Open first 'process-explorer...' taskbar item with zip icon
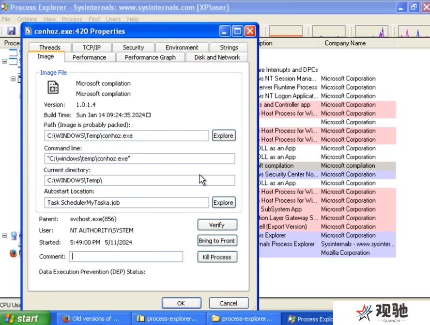Image resolution: width=430 pixels, height=325 pixels. tap(168, 319)
